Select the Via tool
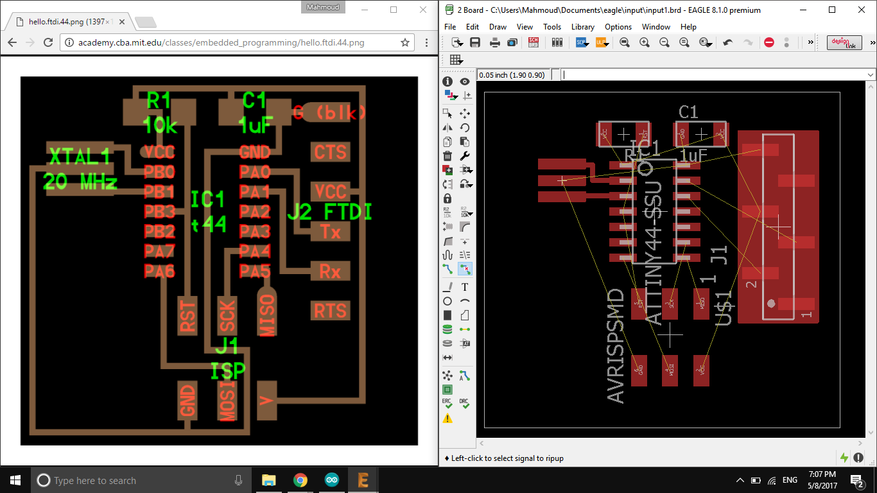This screenshot has height=493, width=877. point(447,329)
